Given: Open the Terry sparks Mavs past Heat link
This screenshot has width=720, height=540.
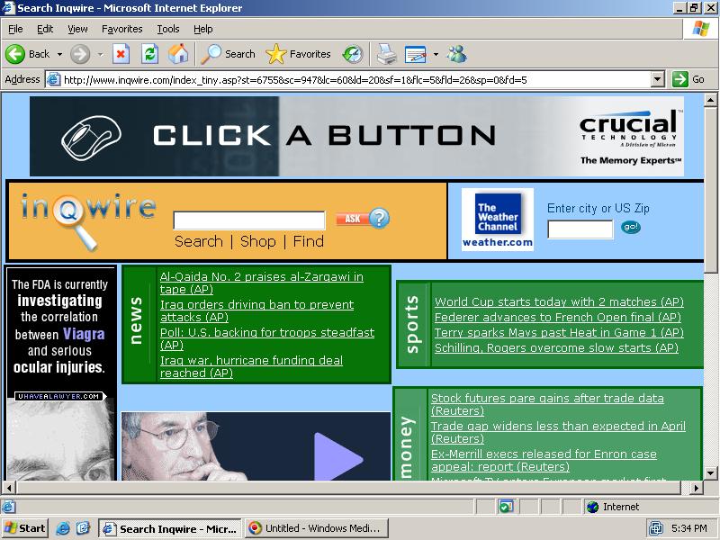Looking at the screenshot, I should [x=559, y=332].
